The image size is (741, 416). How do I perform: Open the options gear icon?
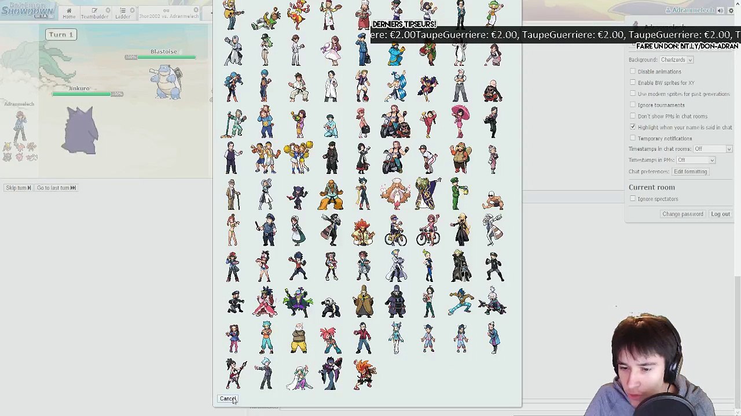coord(731,10)
